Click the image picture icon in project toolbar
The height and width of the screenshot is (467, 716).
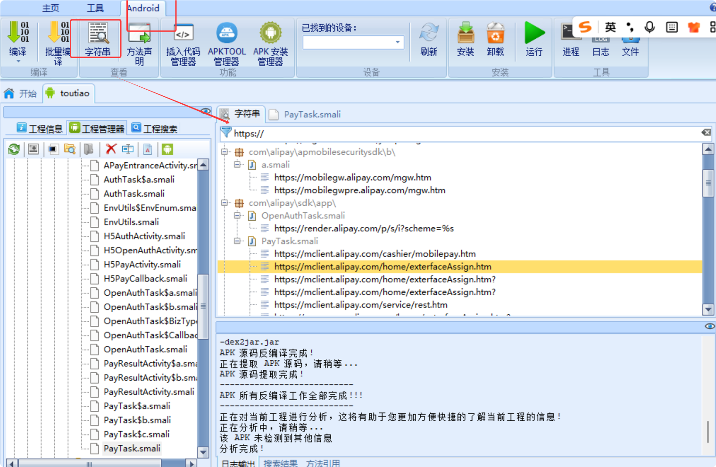pyautogui.click(x=33, y=150)
